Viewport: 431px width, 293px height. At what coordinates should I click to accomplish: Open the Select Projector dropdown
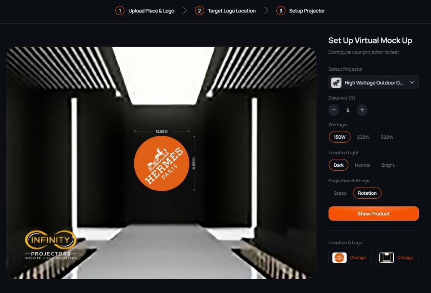point(373,82)
